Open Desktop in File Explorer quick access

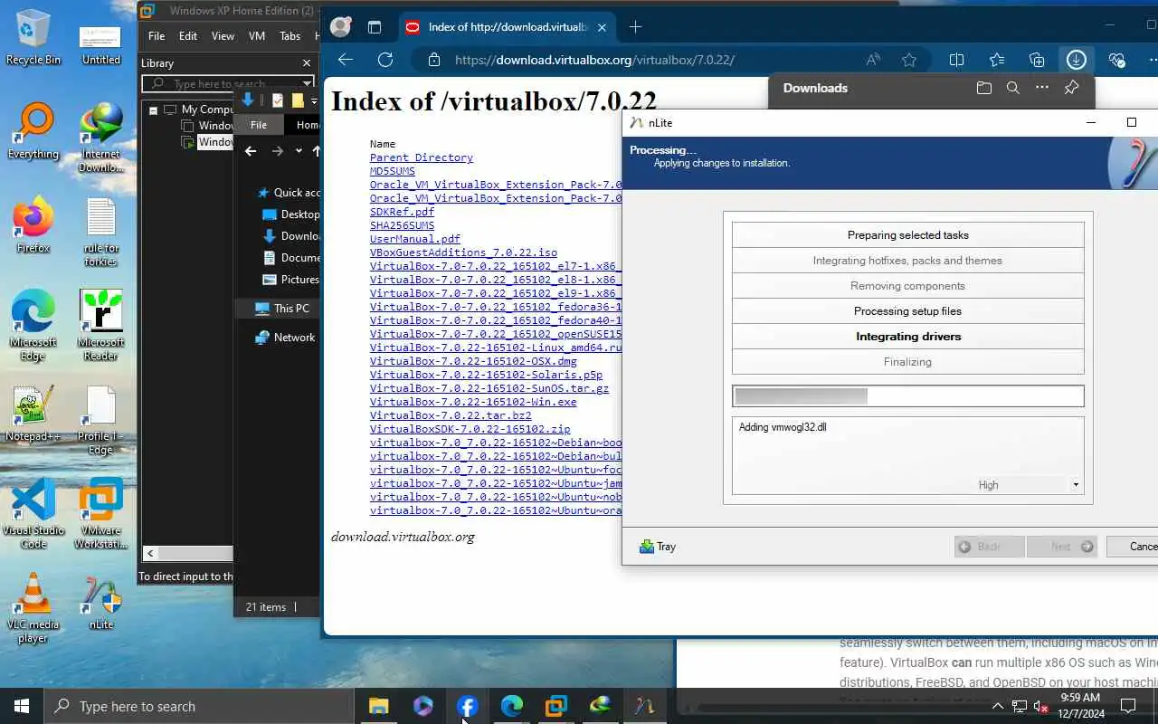pos(290,214)
